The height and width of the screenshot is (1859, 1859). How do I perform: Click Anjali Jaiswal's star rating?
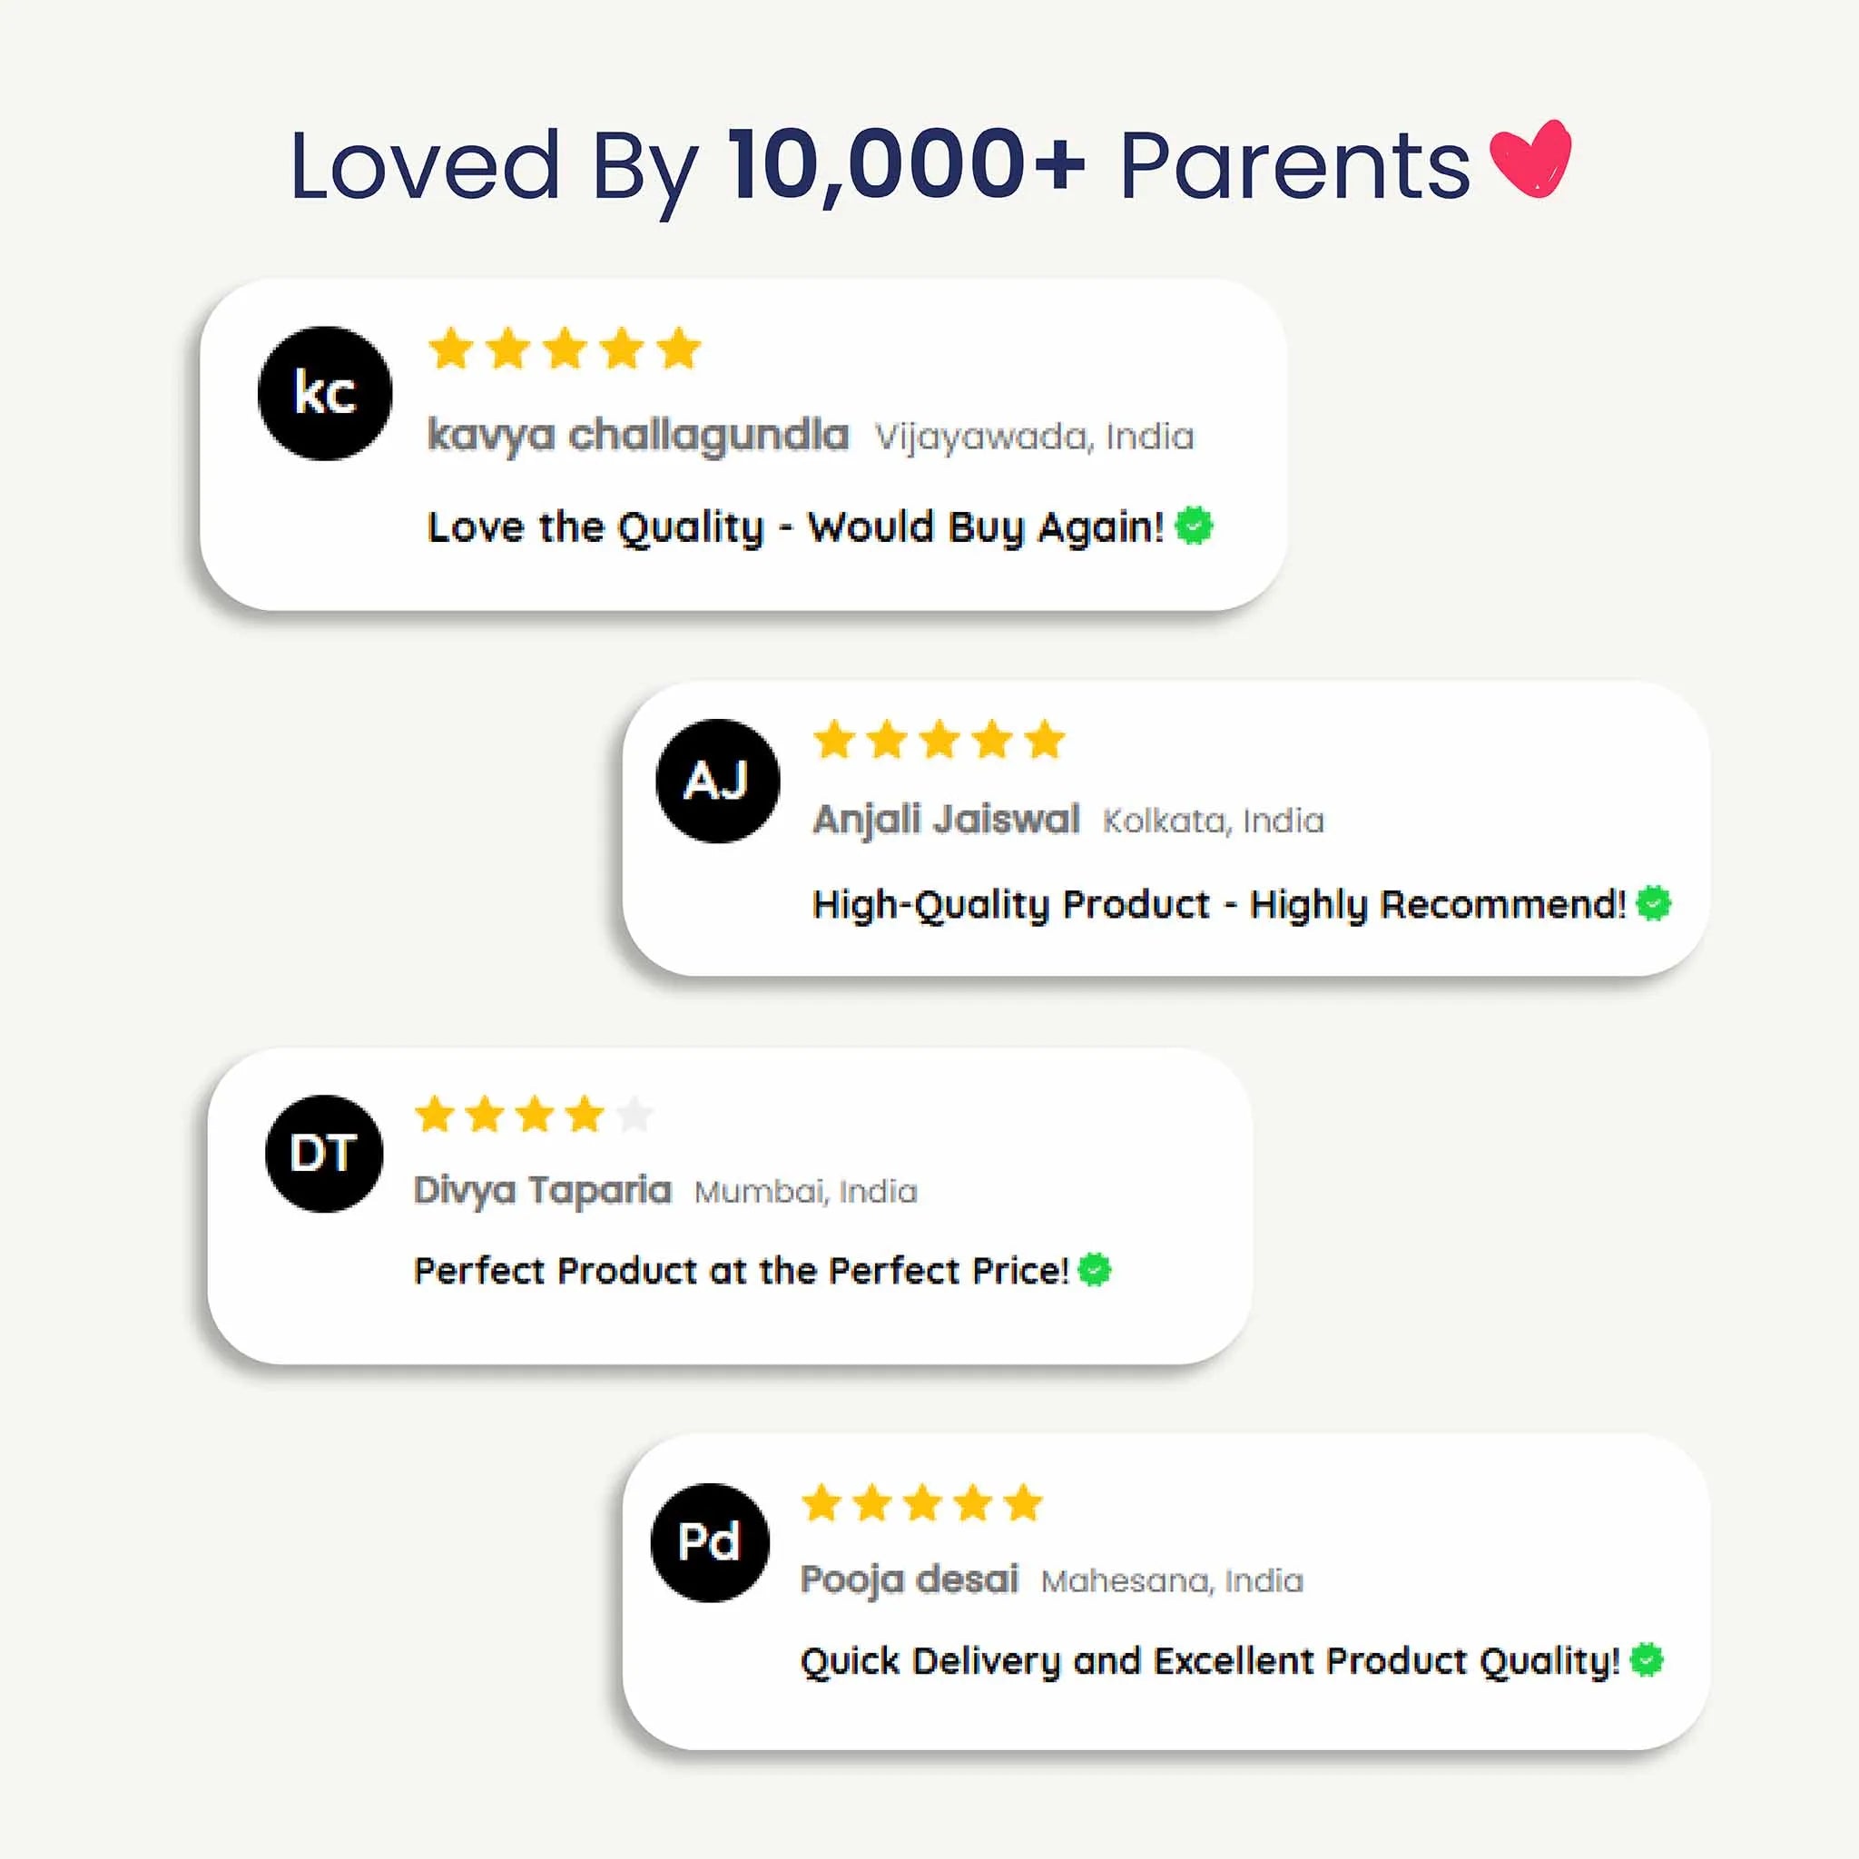(939, 740)
